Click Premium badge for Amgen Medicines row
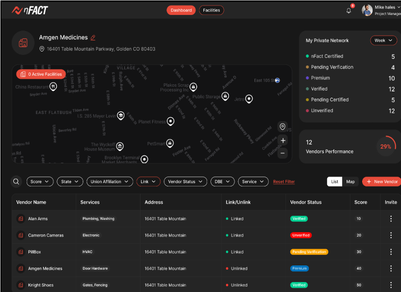This screenshot has width=401, height=292. pyautogui.click(x=299, y=269)
